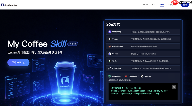The width and height of the screenshot is (192, 106).
Task: Click the 下载Skill download button
Action: (x=18, y=62)
